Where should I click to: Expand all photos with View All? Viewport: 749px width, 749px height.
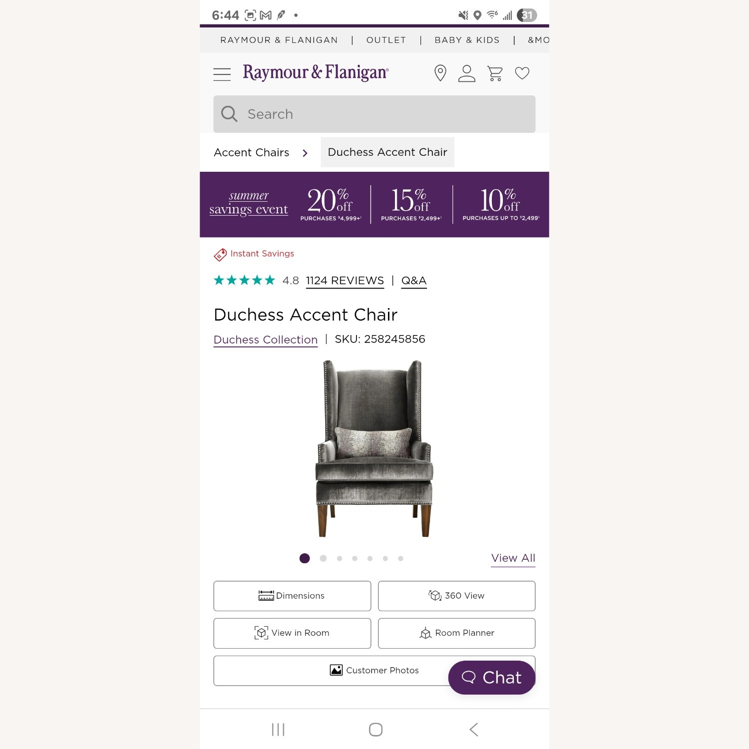(513, 558)
